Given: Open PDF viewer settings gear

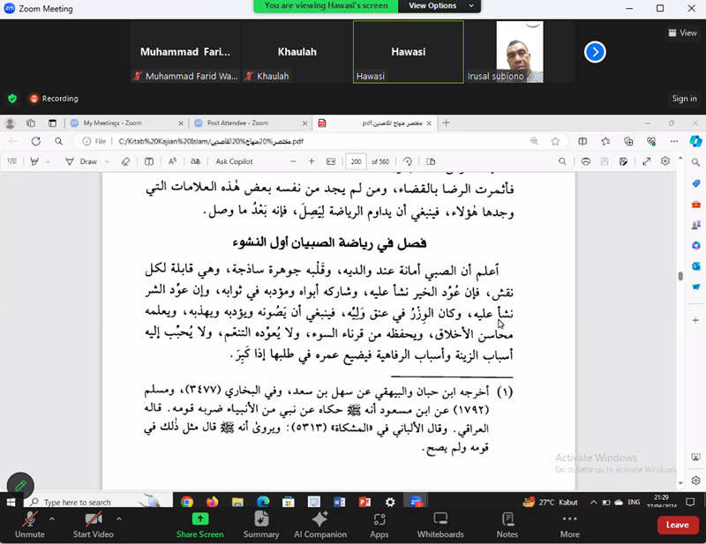Looking at the screenshot, I should pos(665,161).
